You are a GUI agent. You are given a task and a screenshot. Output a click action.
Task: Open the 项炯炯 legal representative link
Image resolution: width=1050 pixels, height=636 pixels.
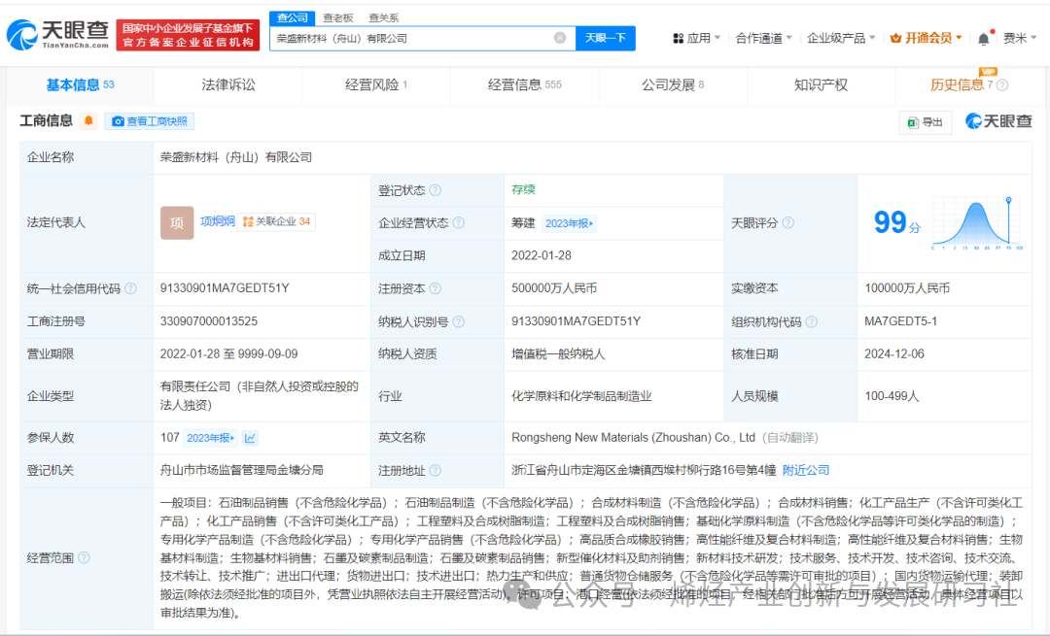pyautogui.click(x=217, y=221)
